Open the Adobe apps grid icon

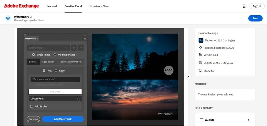(245, 6)
